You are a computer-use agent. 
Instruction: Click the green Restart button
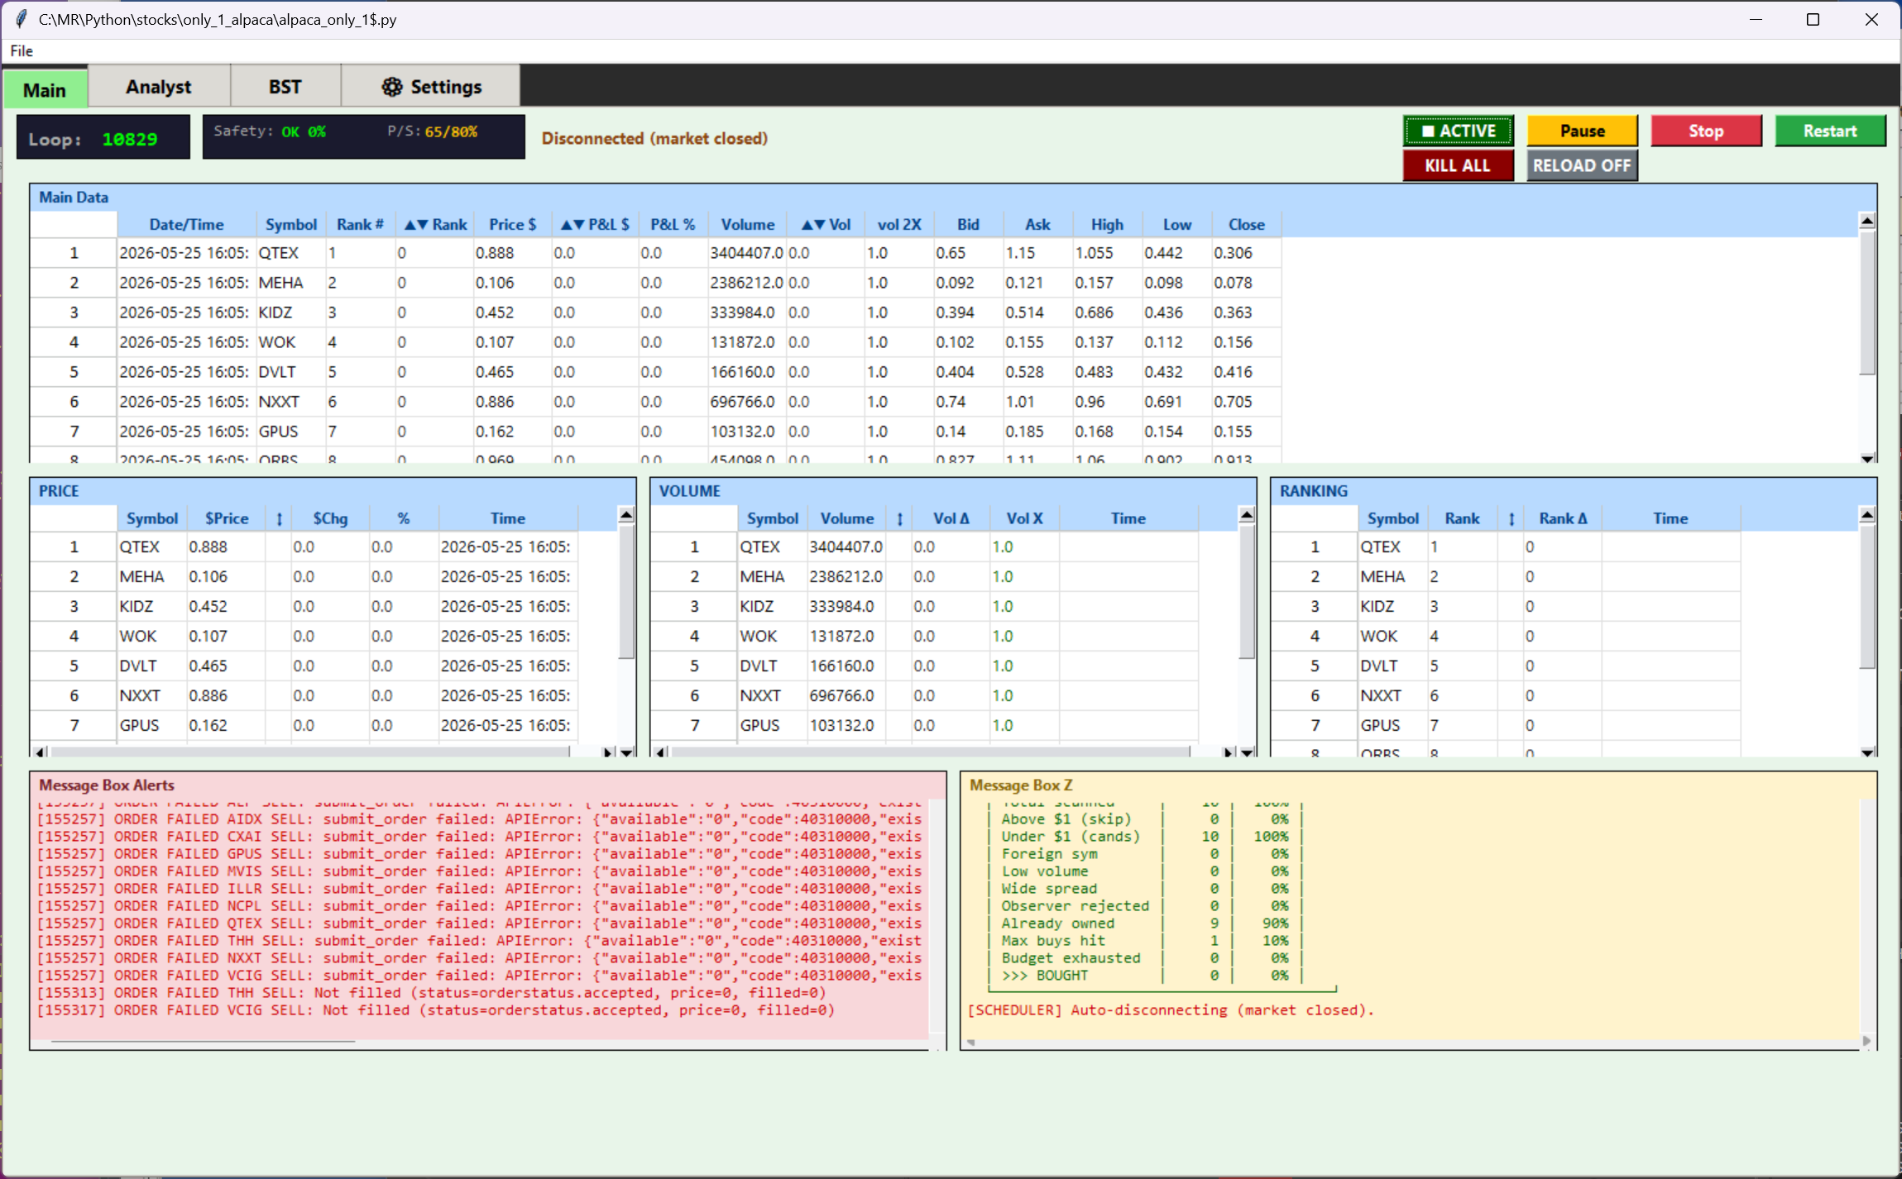coord(1830,131)
